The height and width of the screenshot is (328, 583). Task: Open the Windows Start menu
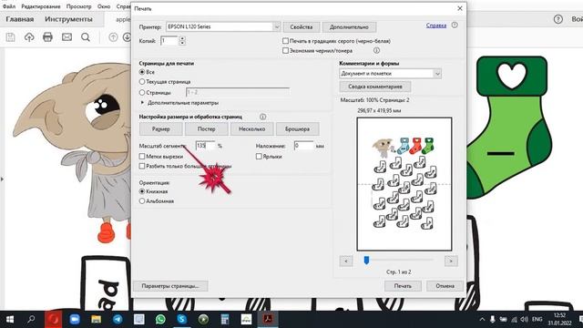10,320
